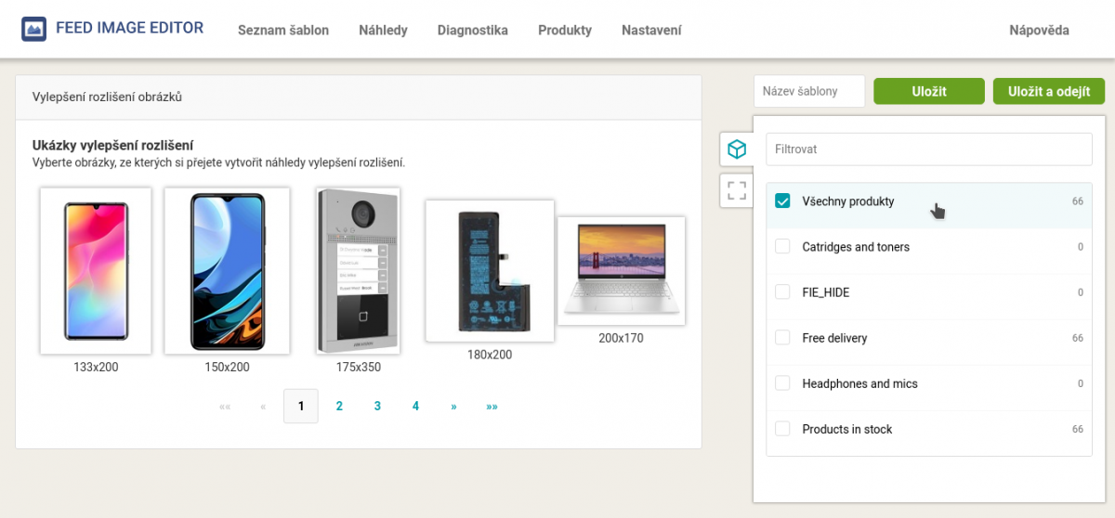Click the Feed Image Editor logo icon
Image resolution: width=1115 pixels, height=518 pixels.
(x=34, y=29)
